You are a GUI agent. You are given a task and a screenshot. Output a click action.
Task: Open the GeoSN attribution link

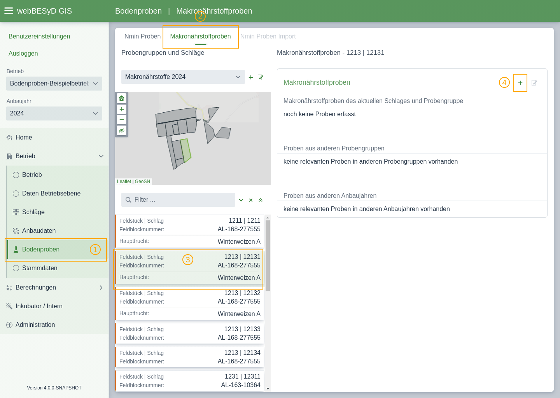tap(142, 182)
